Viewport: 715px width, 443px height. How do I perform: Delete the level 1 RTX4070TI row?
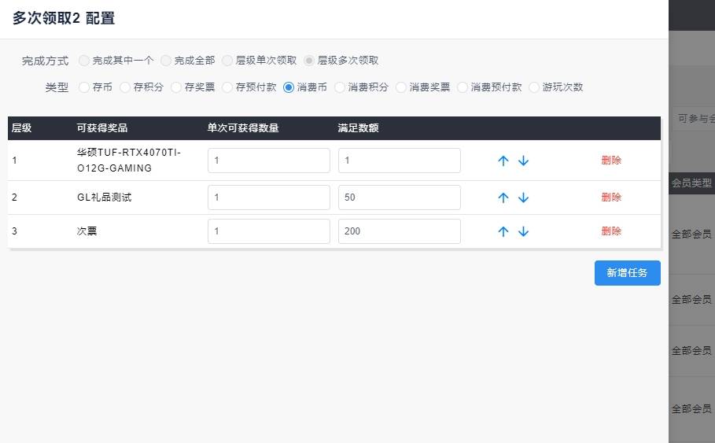click(x=611, y=161)
